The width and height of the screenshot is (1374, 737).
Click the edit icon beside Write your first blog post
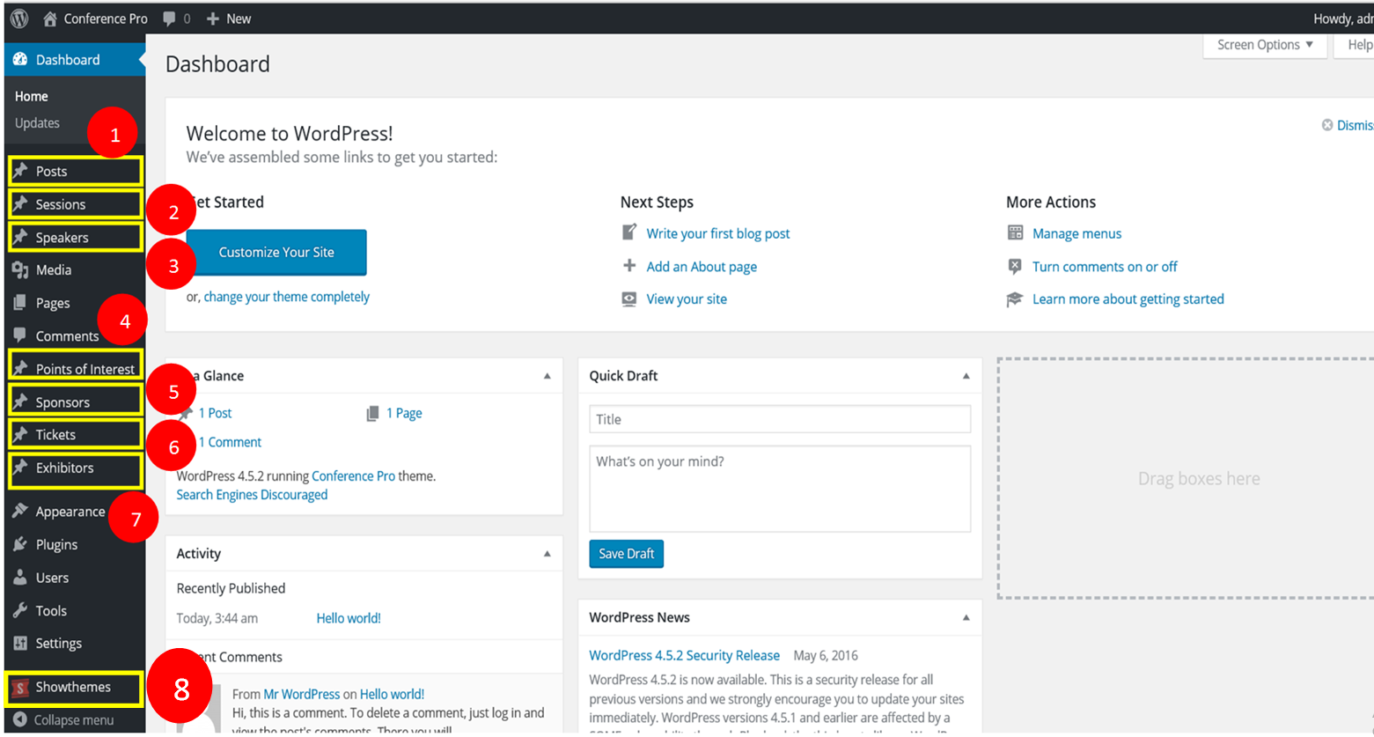pyautogui.click(x=629, y=232)
